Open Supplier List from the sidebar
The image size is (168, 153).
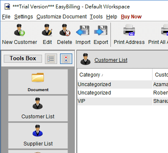[38, 135]
